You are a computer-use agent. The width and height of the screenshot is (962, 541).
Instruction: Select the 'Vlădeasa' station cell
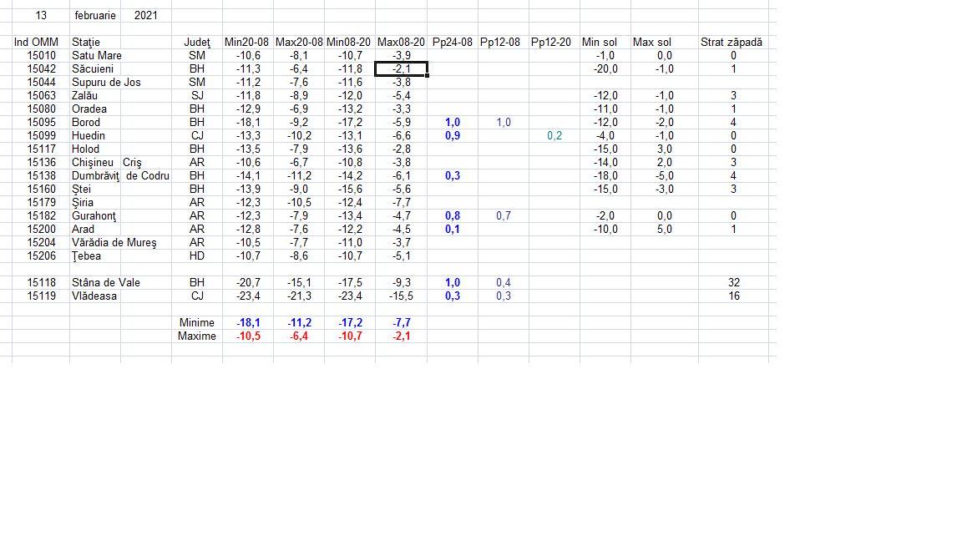(x=94, y=296)
